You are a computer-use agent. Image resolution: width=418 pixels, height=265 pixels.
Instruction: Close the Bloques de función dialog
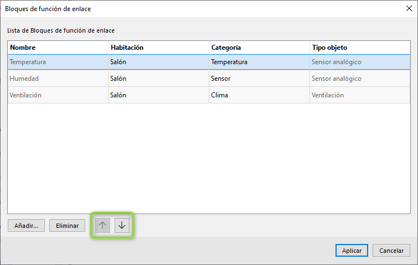pyautogui.click(x=409, y=8)
